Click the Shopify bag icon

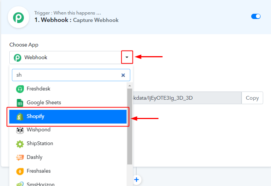(20, 116)
